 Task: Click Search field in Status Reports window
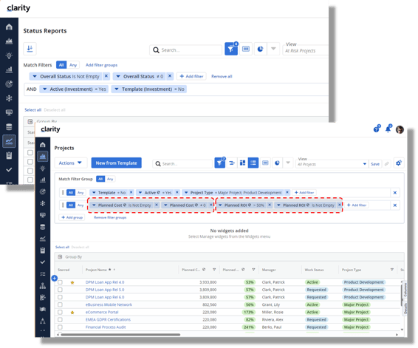tap(185, 50)
